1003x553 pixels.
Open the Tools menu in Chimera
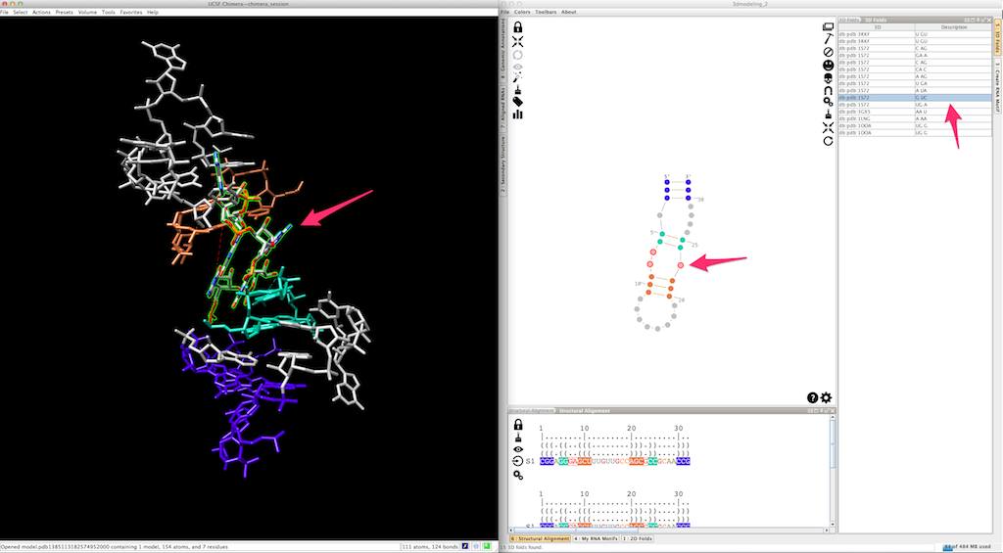109,12
